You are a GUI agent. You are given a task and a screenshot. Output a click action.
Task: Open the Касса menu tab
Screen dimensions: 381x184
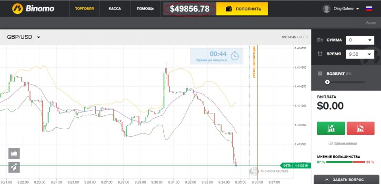click(x=115, y=9)
